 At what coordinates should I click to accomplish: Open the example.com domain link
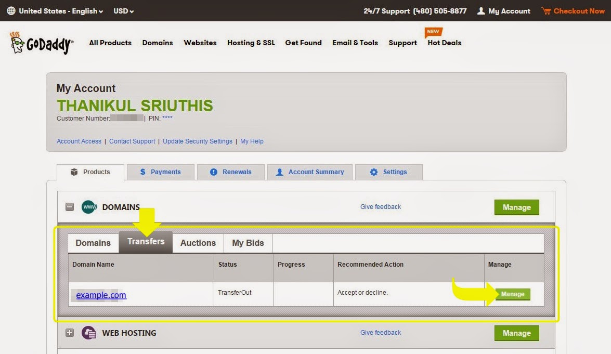tap(101, 295)
